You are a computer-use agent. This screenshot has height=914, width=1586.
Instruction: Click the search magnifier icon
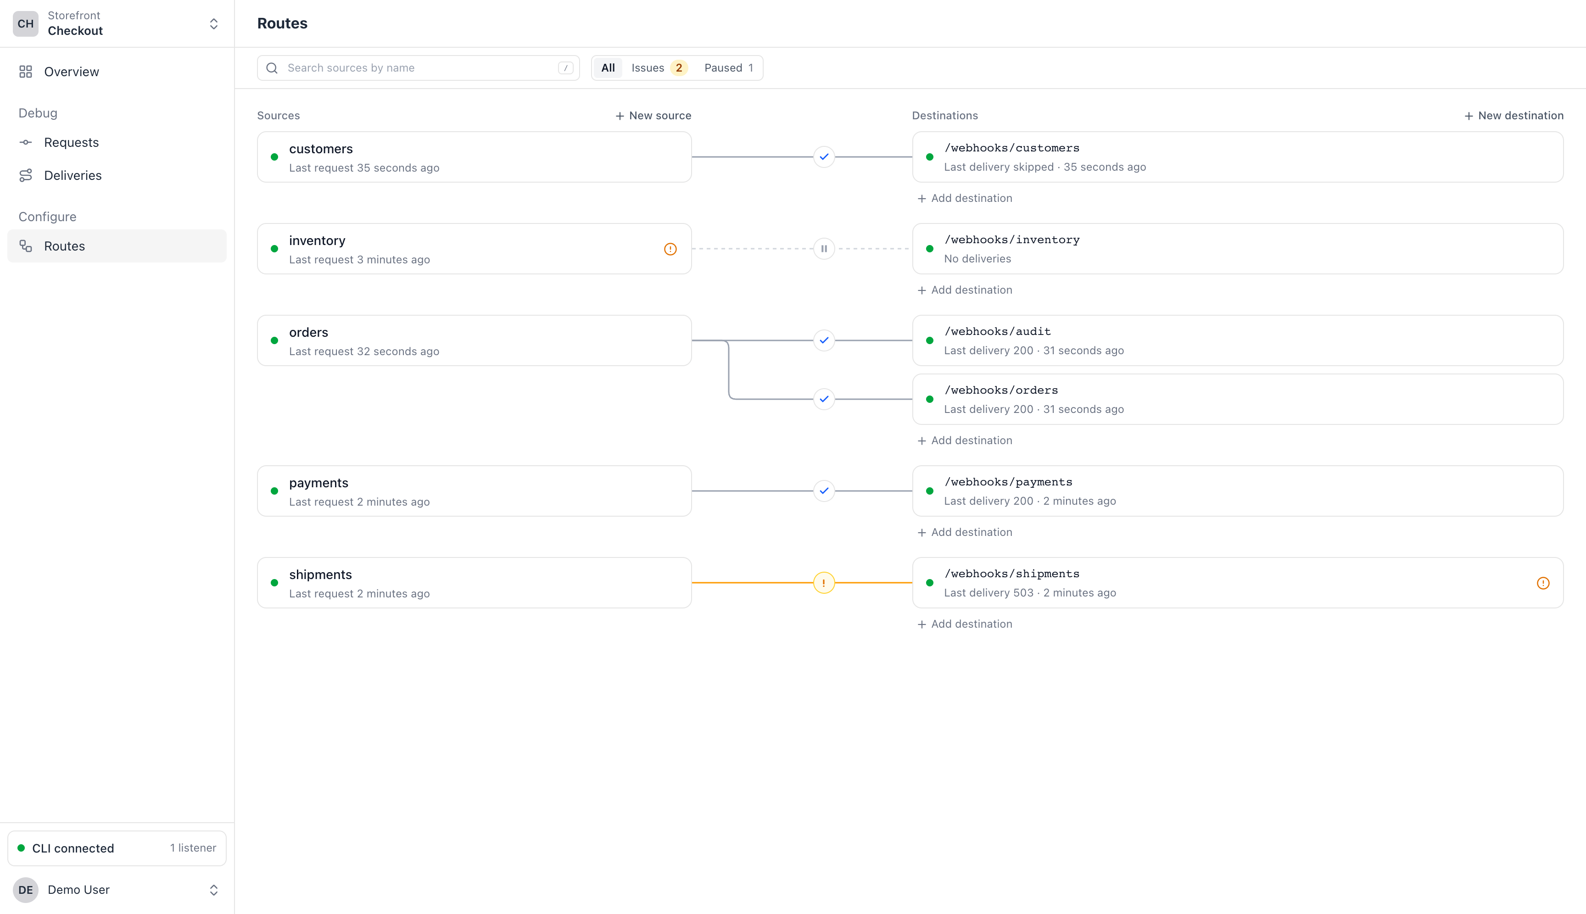pyautogui.click(x=272, y=68)
